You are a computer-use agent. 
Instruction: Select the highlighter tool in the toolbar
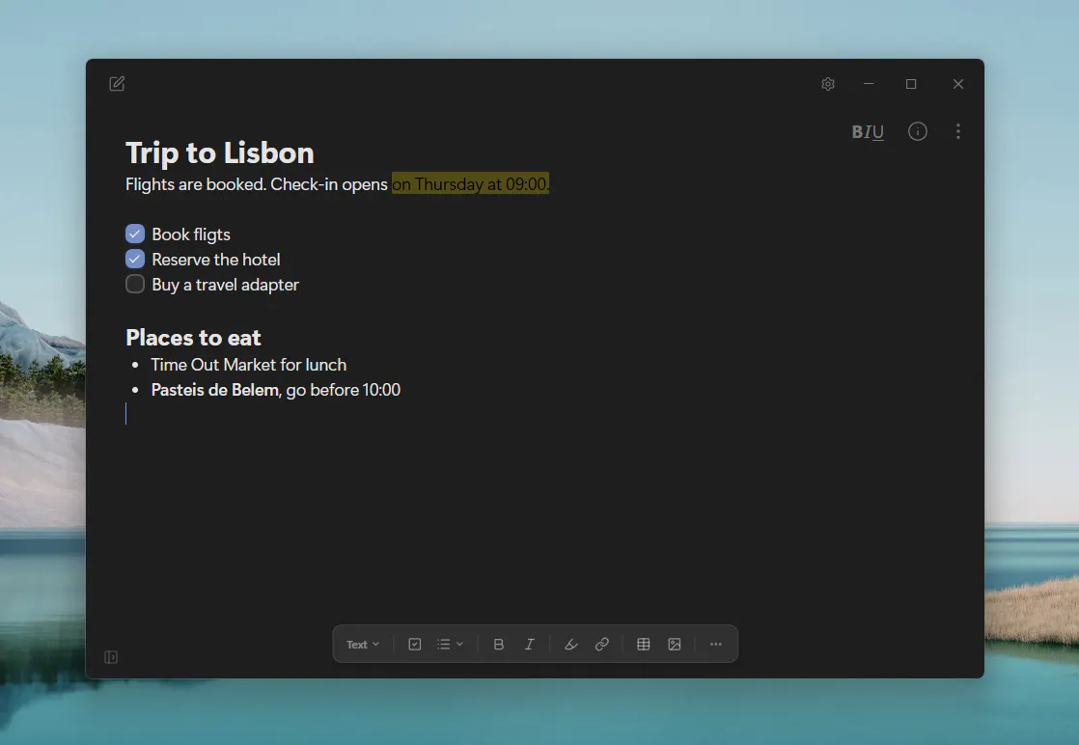pyautogui.click(x=571, y=645)
